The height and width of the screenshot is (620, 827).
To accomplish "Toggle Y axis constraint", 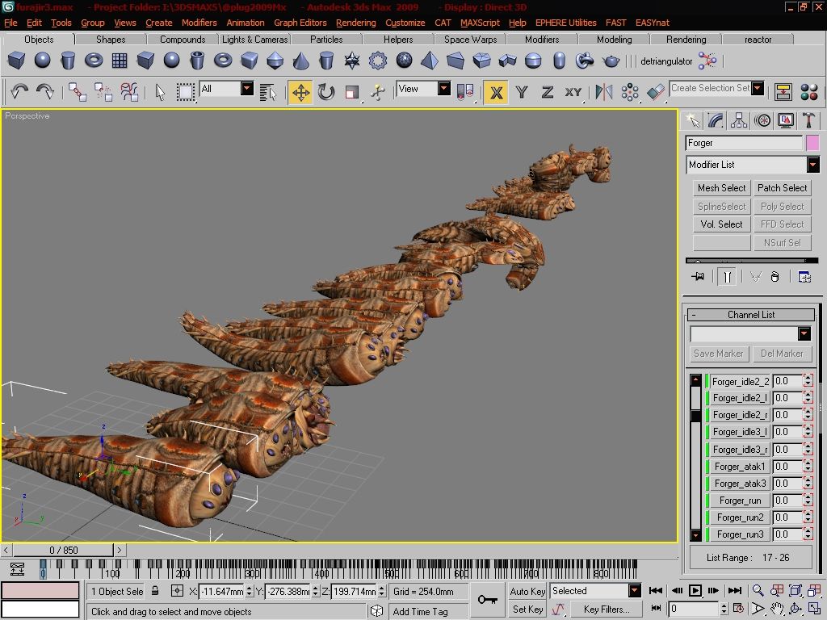I will (522, 92).
